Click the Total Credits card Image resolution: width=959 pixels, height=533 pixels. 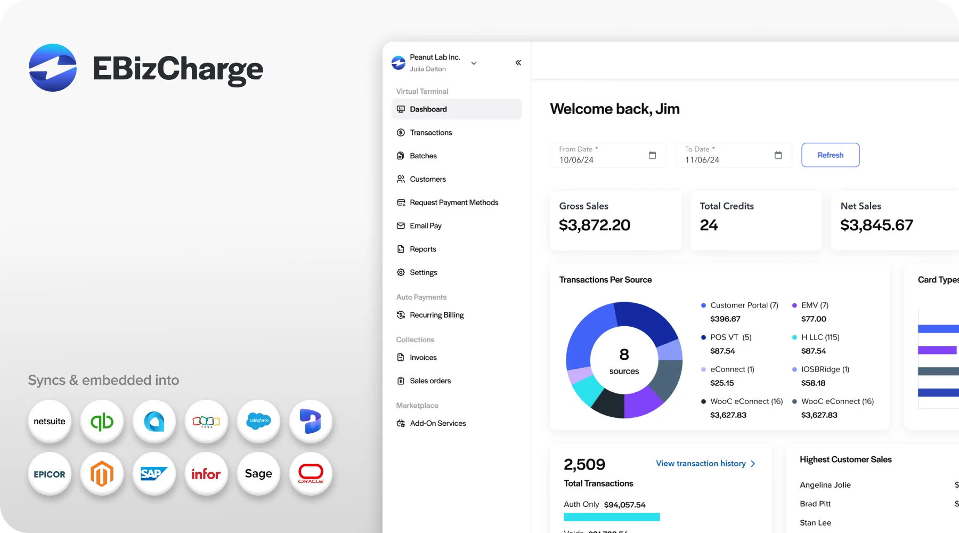(x=756, y=221)
